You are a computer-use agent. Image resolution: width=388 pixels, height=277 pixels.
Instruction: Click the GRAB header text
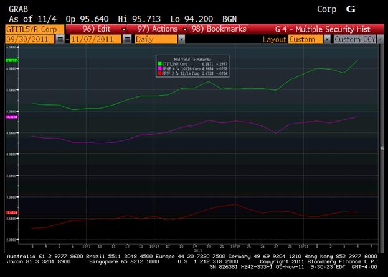[x=18, y=9]
